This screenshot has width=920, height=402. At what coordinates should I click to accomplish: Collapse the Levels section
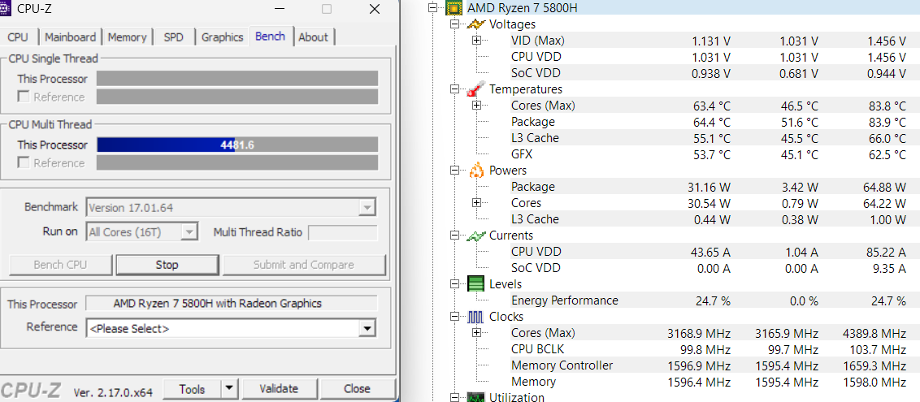455,284
